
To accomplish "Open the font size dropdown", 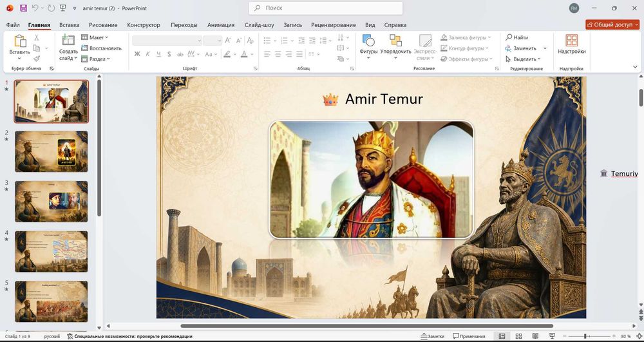I will [x=220, y=41].
